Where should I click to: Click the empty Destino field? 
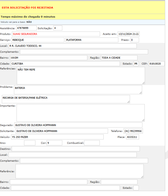(75, 148)
